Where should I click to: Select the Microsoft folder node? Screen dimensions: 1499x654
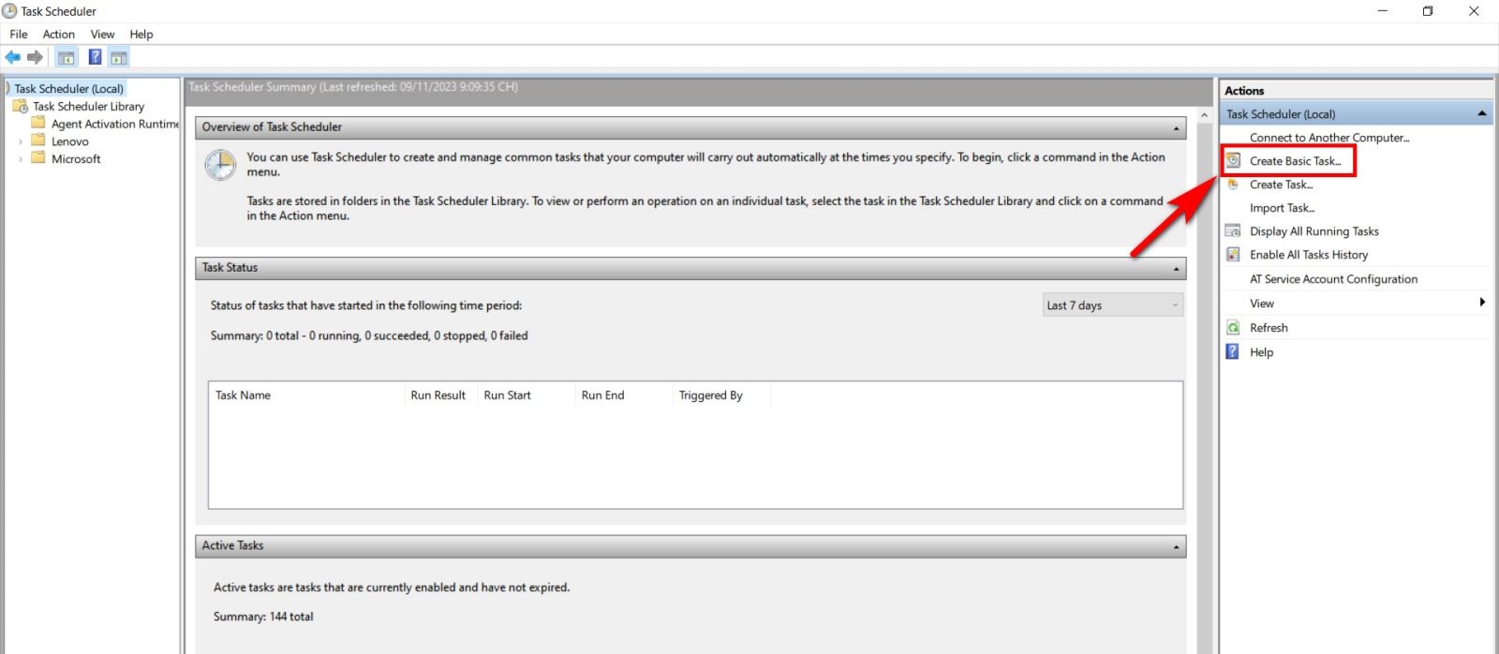[x=76, y=158]
